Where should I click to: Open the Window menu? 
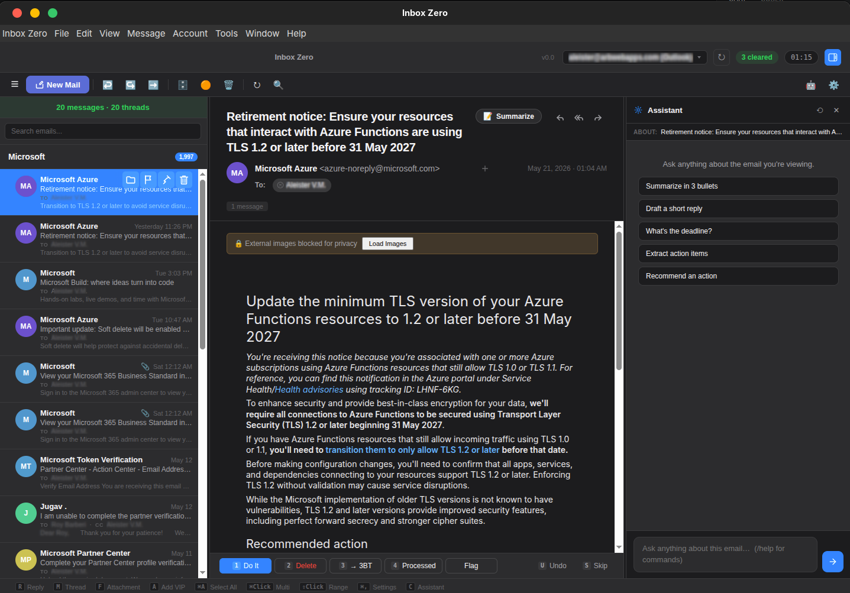pos(262,34)
